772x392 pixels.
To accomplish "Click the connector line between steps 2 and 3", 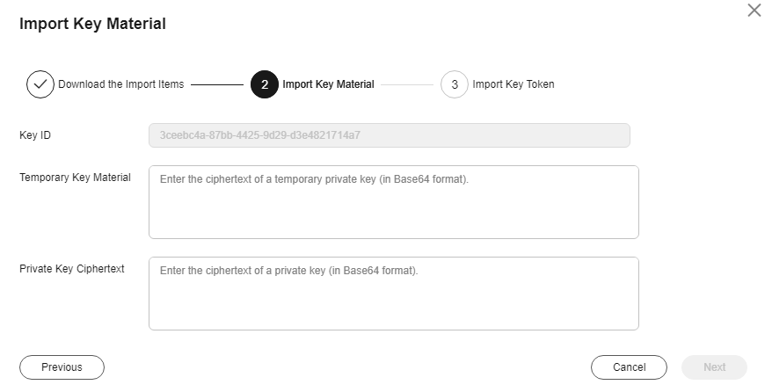I will (407, 84).
